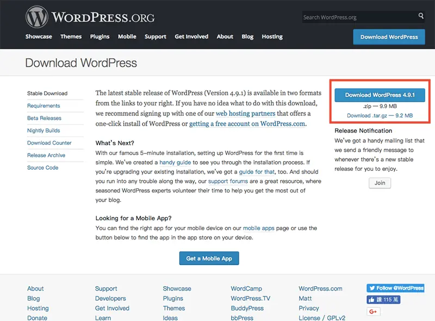This screenshot has height=321, width=435.
Task: Click the search magnifier icon
Action: (421, 16)
